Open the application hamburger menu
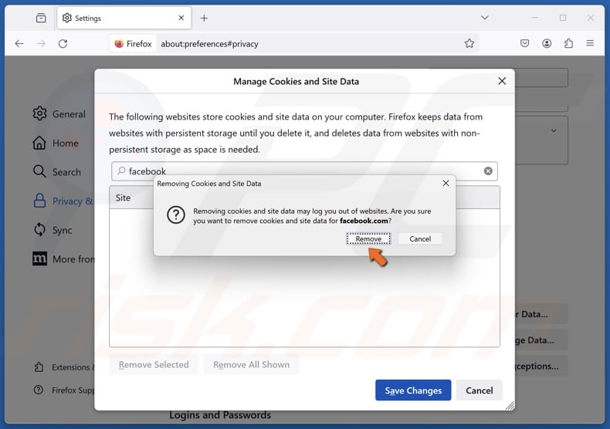 [590, 43]
